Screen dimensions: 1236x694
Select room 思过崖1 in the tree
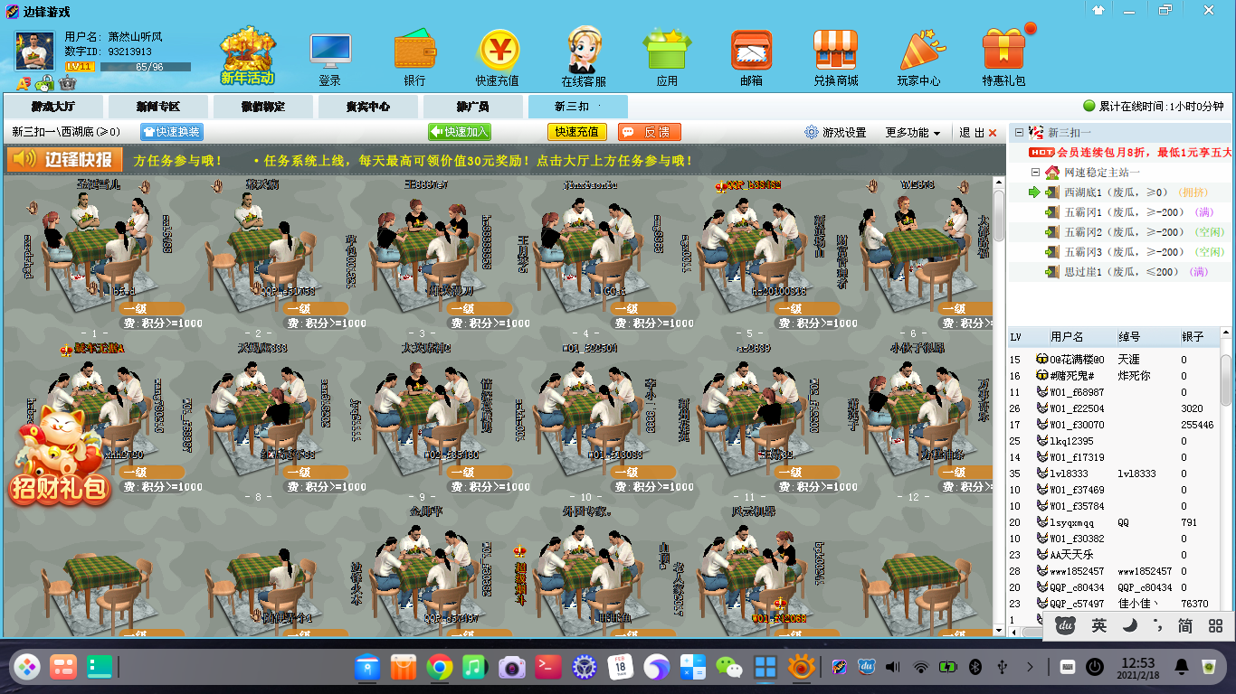click(x=1126, y=272)
